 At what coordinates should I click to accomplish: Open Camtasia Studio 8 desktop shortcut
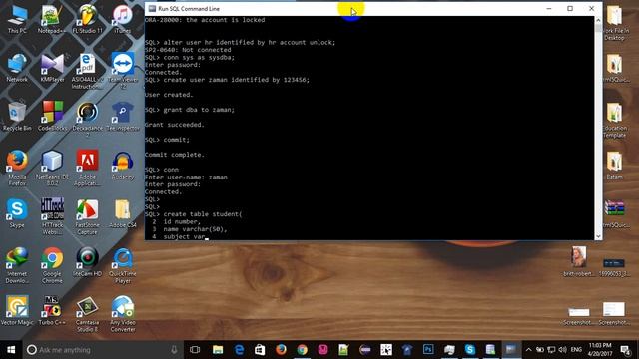coord(87,314)
